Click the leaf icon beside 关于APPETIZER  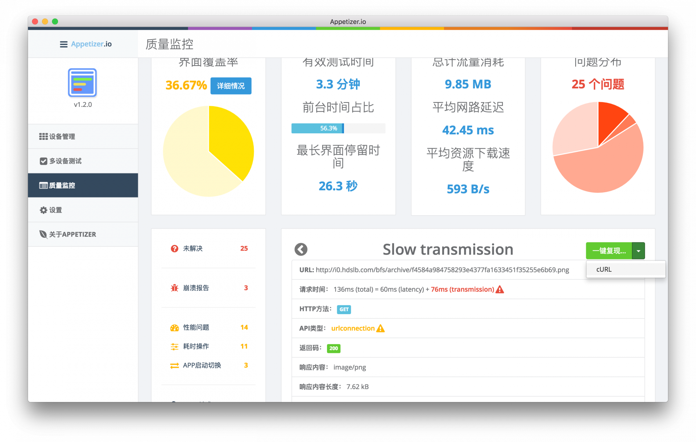click(43, 234)
